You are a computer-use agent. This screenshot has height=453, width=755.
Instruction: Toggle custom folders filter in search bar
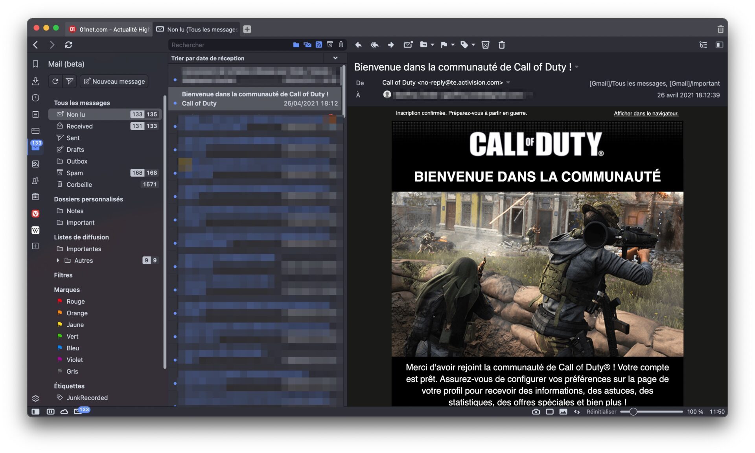pyautogui.click(x=296, y=45)
